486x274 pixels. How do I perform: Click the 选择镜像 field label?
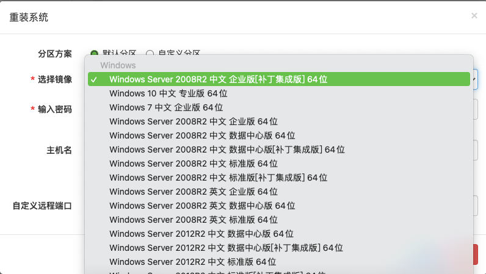(x=55, y=79)
